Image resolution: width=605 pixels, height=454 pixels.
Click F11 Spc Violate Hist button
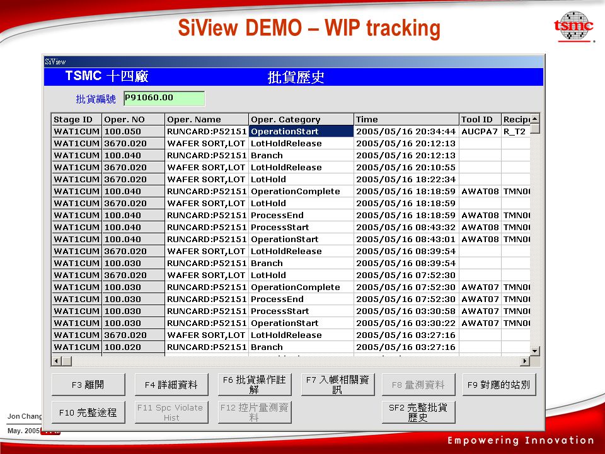[x=171, y=412]
